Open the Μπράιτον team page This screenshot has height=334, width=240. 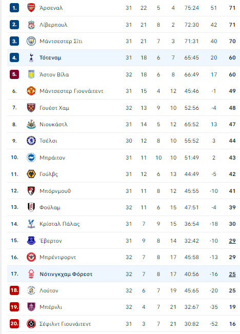tap(52, 158)
